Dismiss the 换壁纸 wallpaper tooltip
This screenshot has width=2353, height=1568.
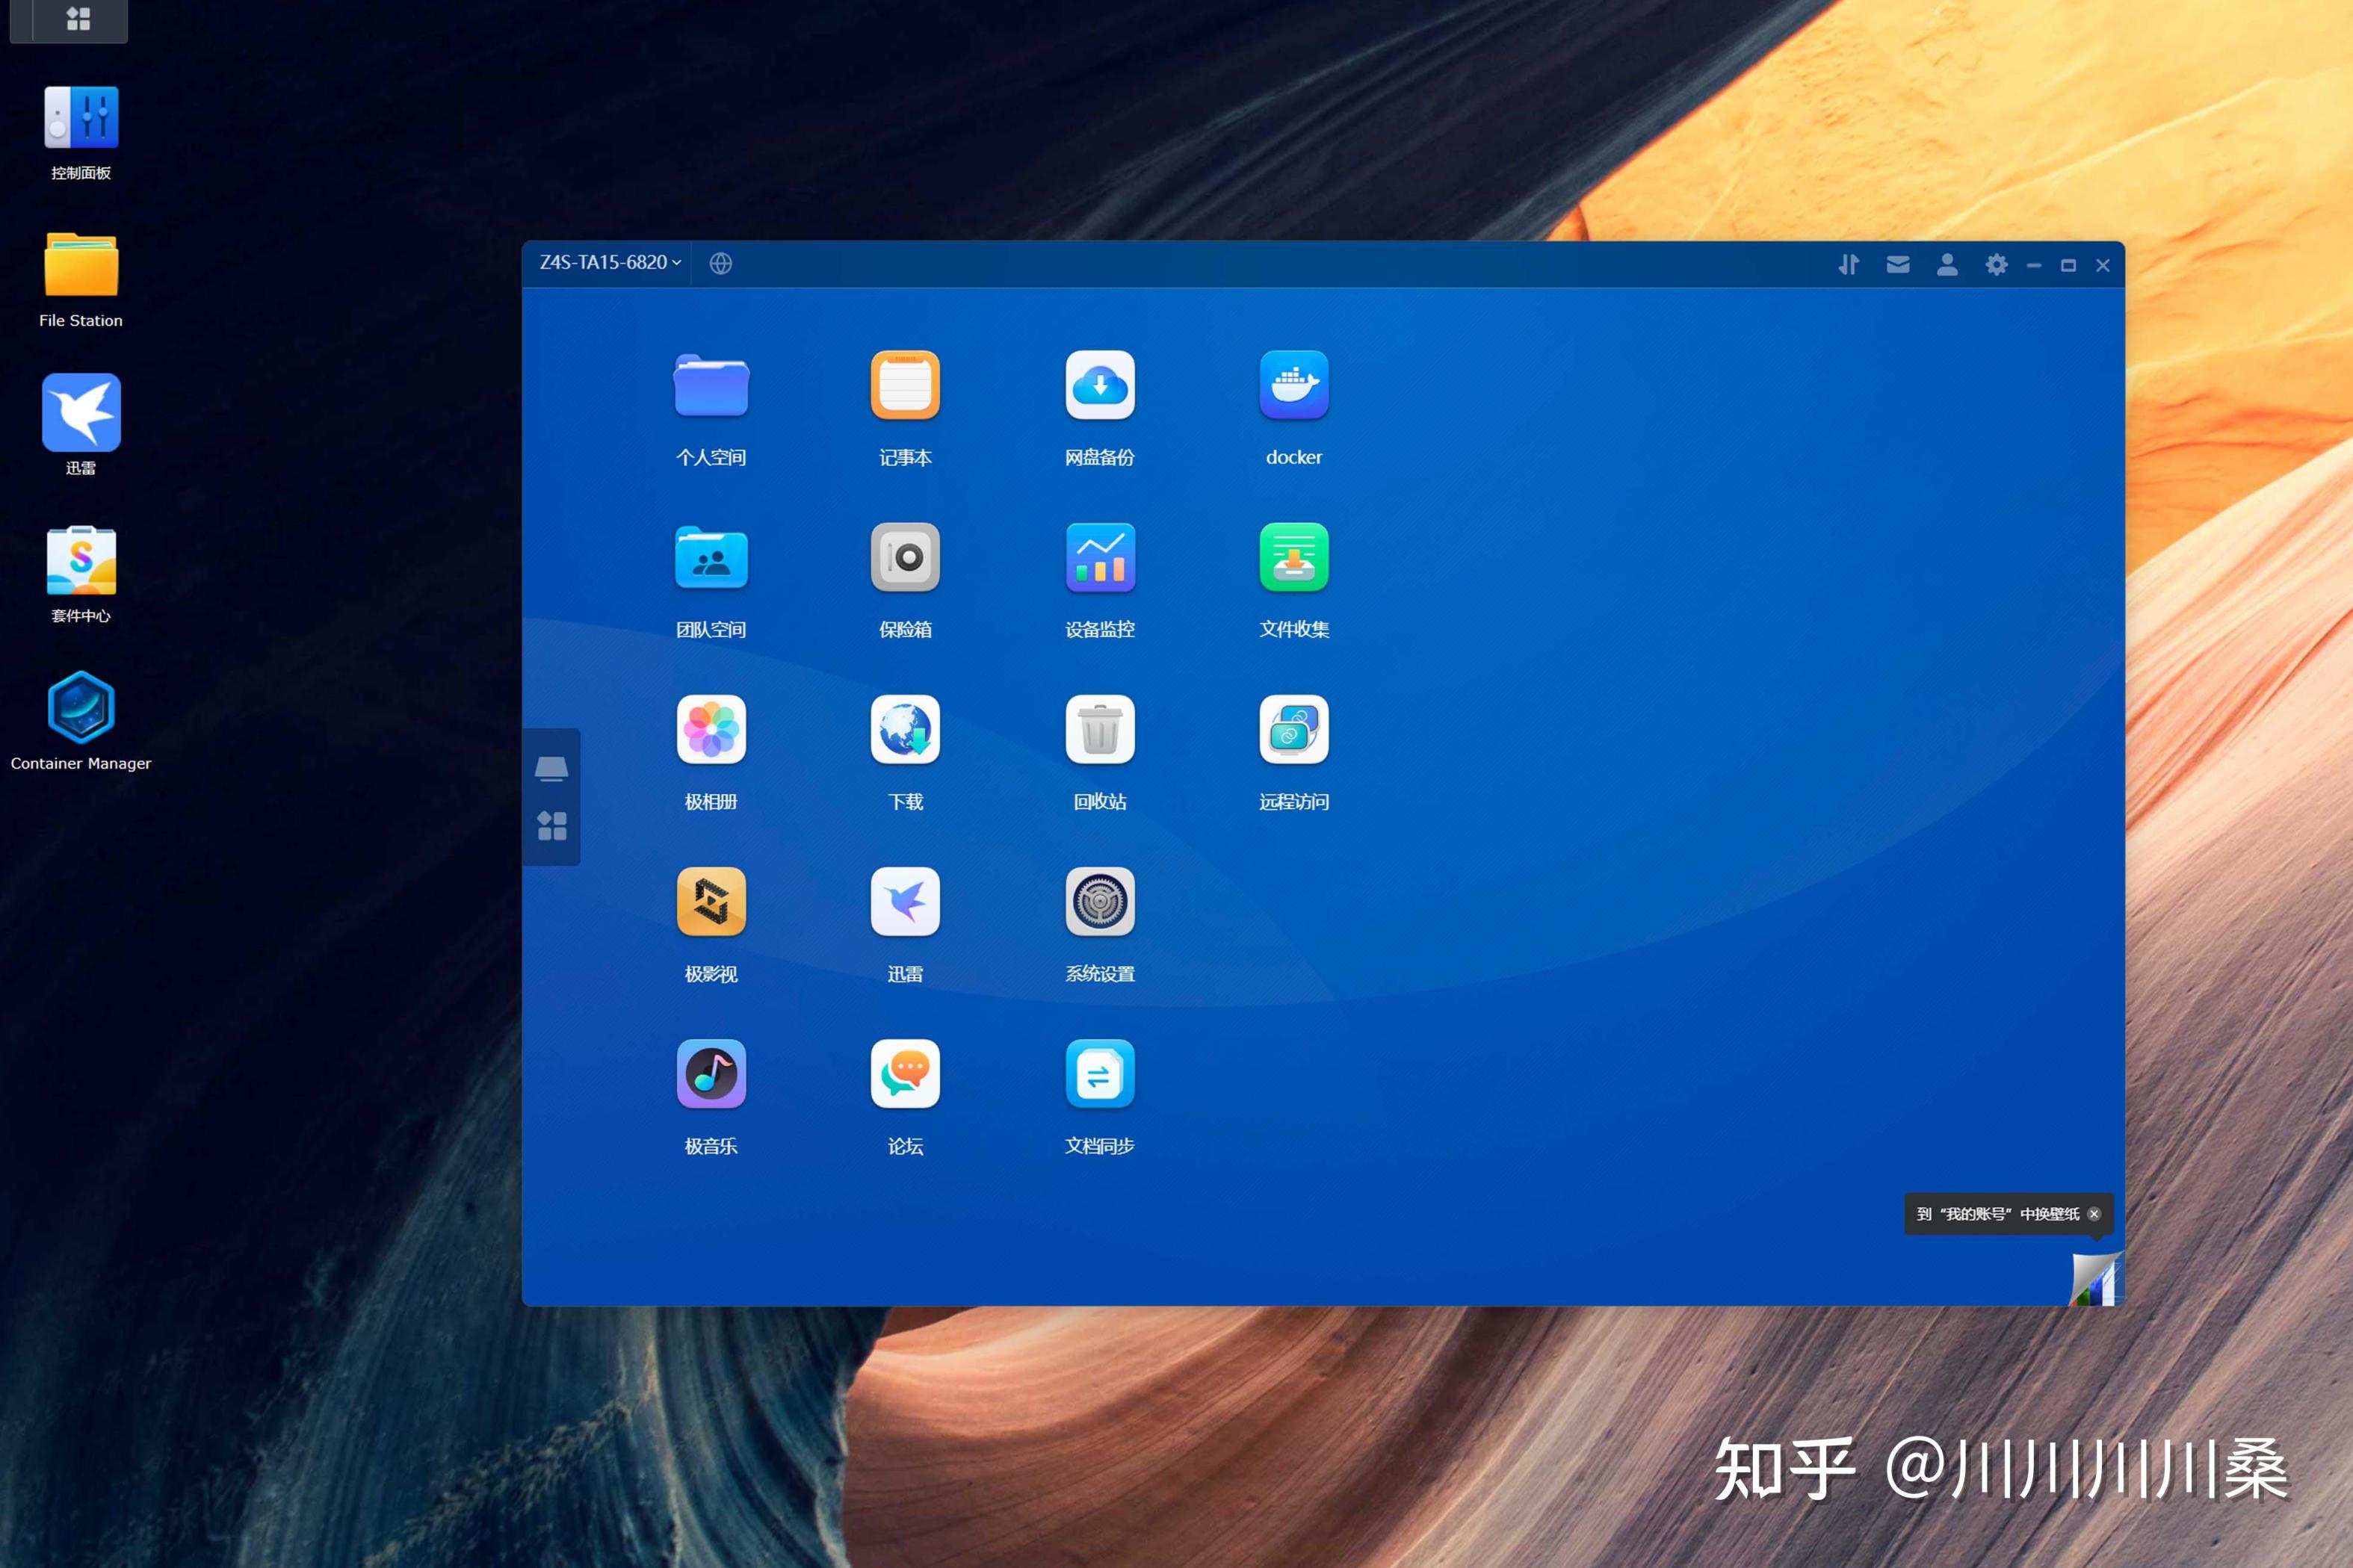[x=2094, y=1214]
